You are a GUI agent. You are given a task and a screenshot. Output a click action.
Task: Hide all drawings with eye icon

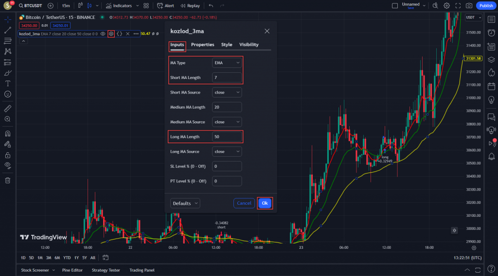click(8, 165)
